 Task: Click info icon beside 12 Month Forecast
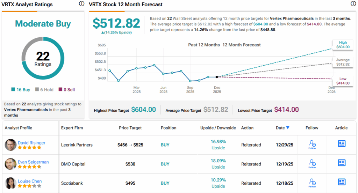353,4
